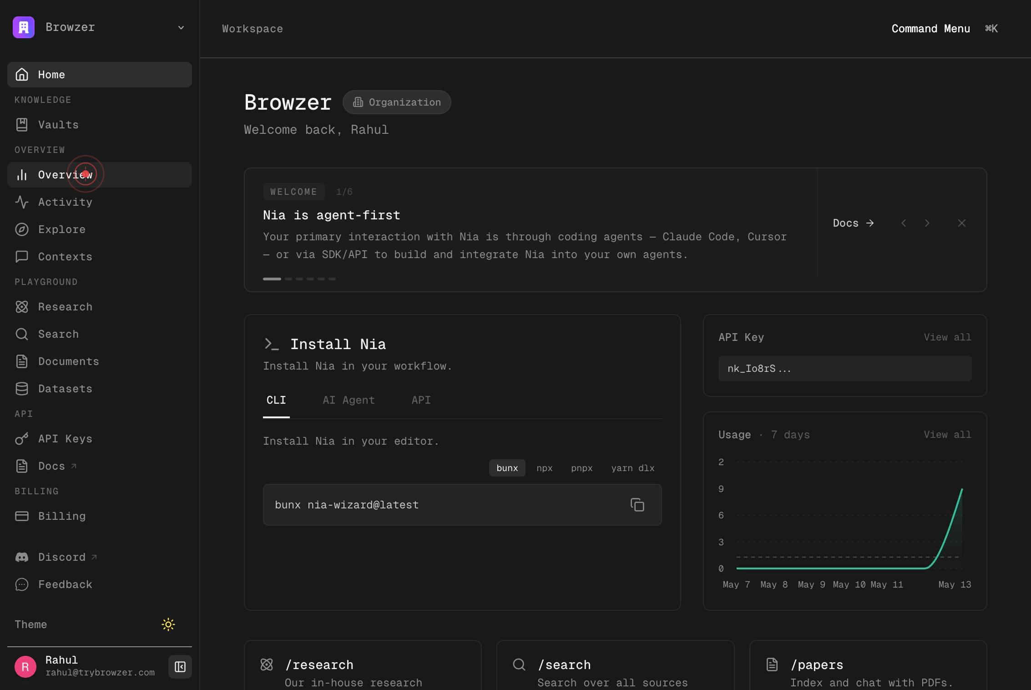The width and height of the screenshot is (1031, 690).
Task: Click the Discord logo icon
Action: [x=22, y=557]
